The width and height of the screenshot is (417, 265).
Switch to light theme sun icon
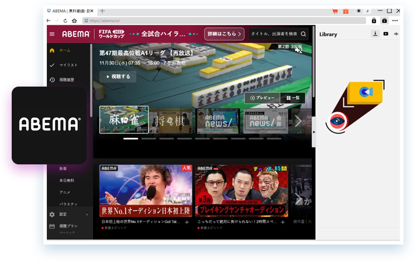[x=359, y=11]
